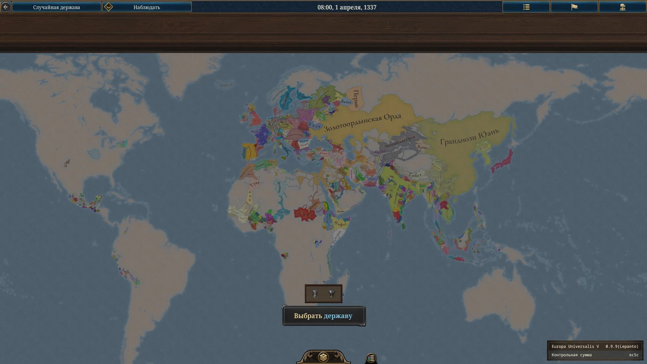This screenshot has height=364, width=647.
Task: Open the country list icon top-right
Action: tap(525, 7)
